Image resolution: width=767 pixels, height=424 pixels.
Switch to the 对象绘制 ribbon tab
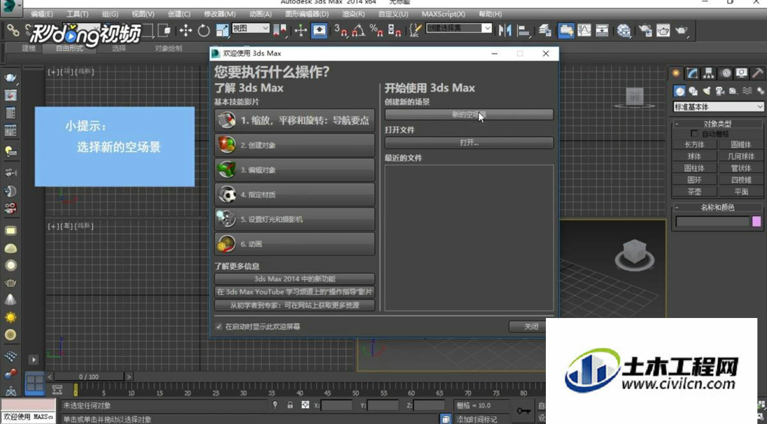168,49
